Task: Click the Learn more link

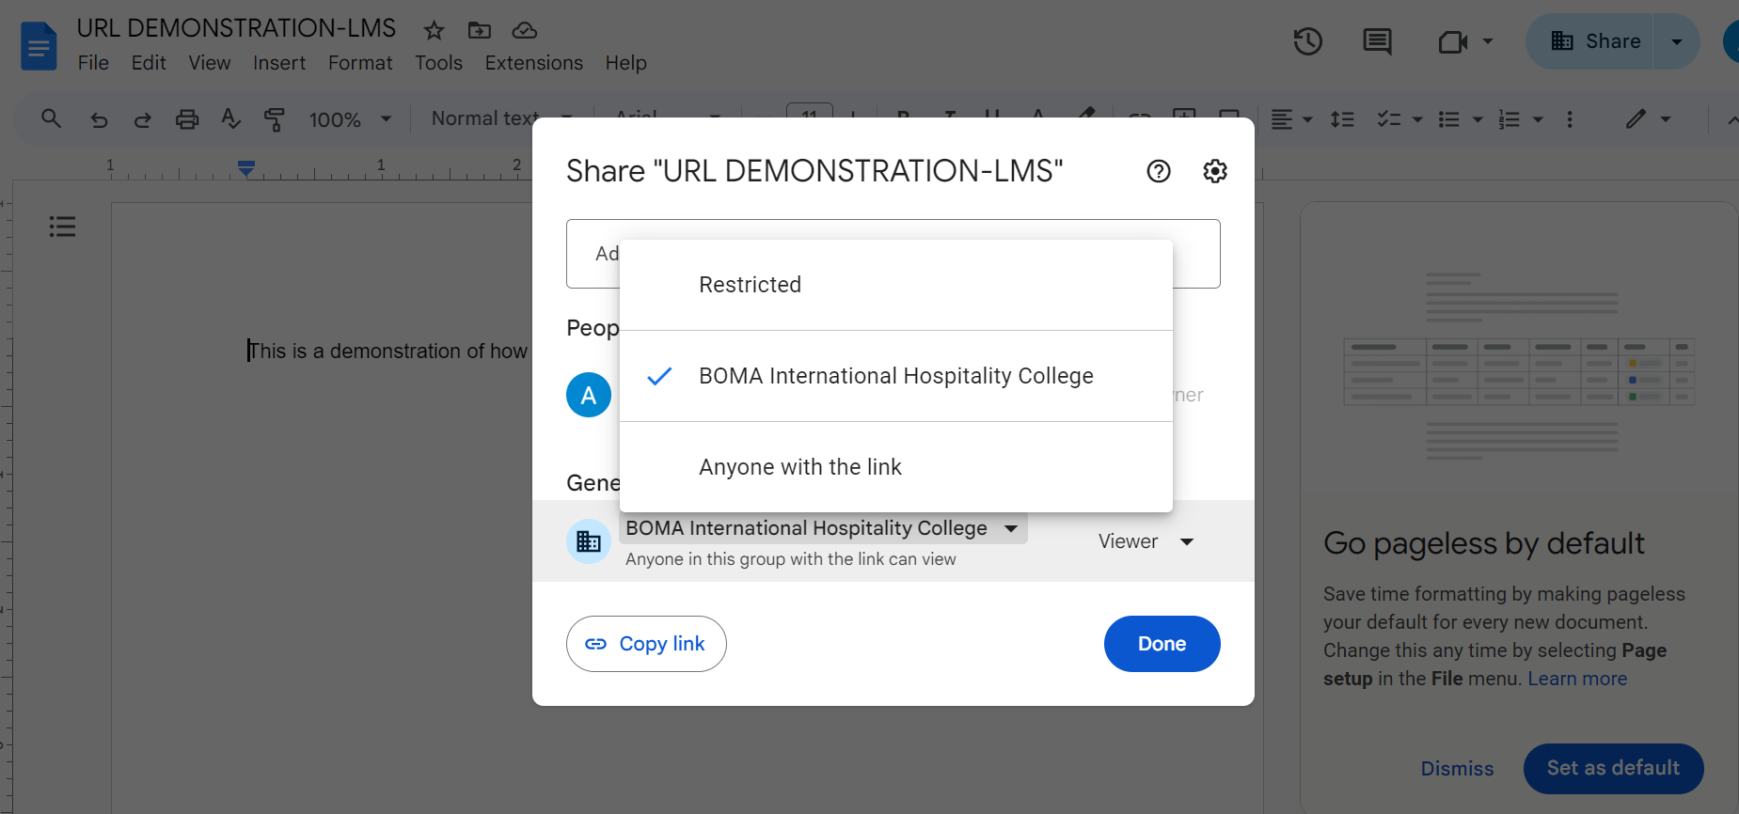Action: tap(1577, 679)
